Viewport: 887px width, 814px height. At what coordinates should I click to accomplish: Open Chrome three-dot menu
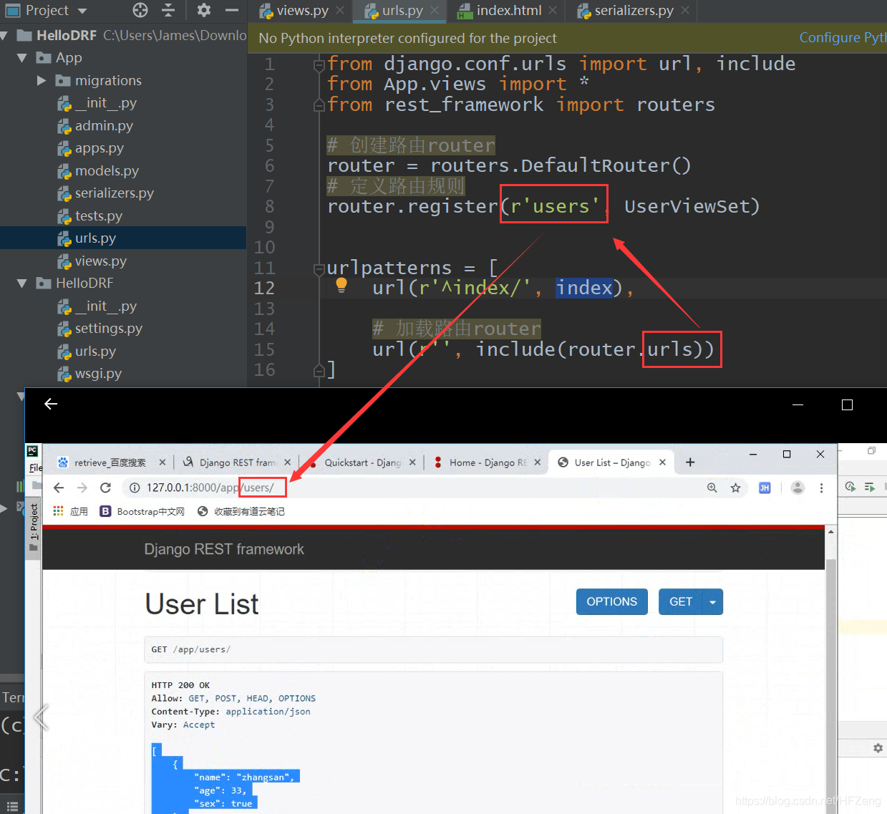click(821, 488)
